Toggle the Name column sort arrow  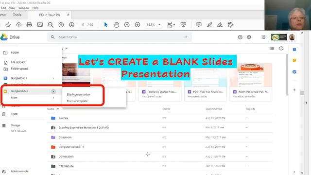click(x=58, y=109)
